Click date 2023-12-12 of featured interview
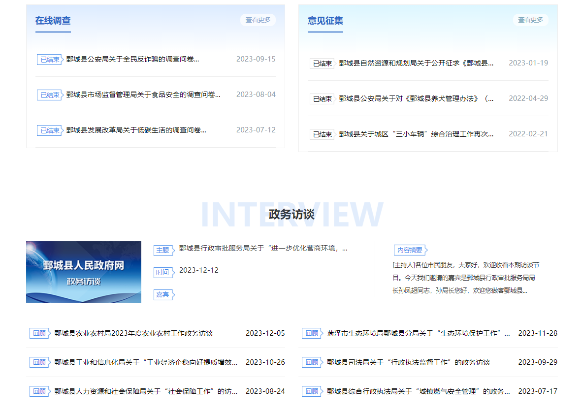 click(199, 270)
